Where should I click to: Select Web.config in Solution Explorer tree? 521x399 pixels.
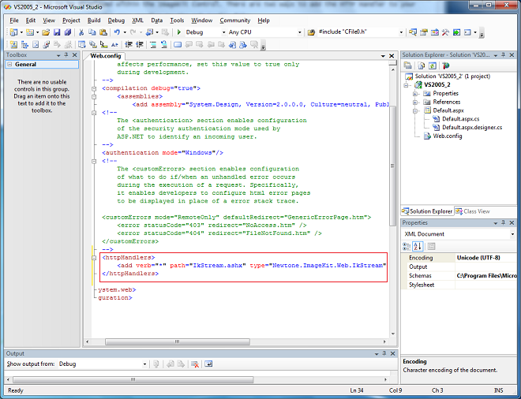pos(448,136)
